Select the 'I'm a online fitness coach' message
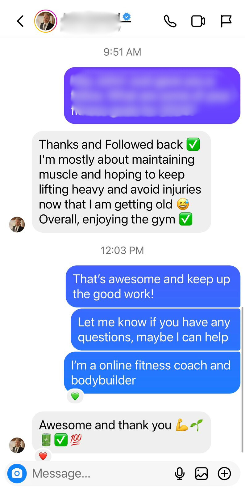Viewport: 245px width, 495px height. click(x=152, y=372)
